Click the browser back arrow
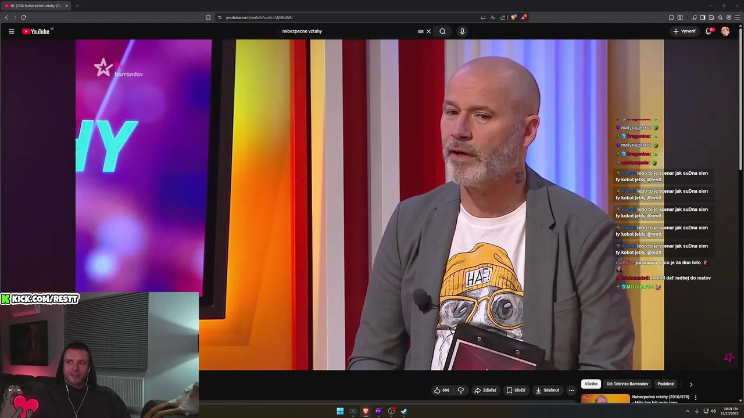This screenshot has width=744, height=418. [x=6, y=17]
